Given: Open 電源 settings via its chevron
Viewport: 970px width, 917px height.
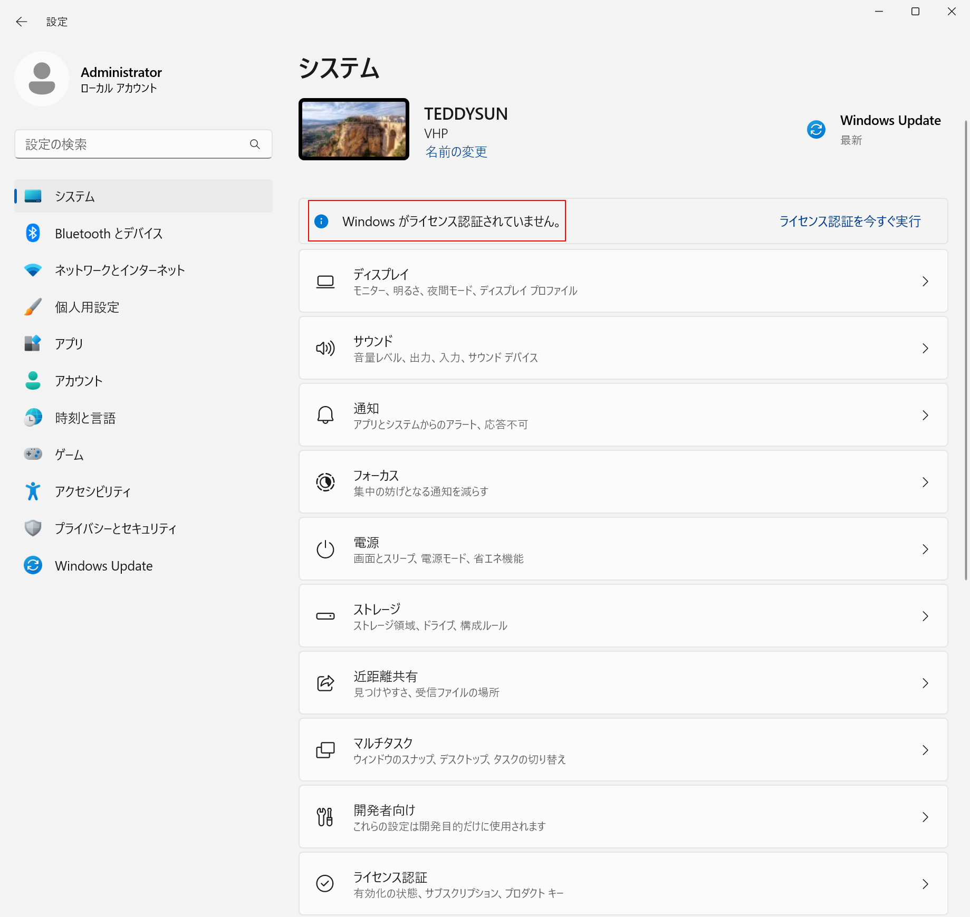Looking at the screenshot, I should (926, 549).
